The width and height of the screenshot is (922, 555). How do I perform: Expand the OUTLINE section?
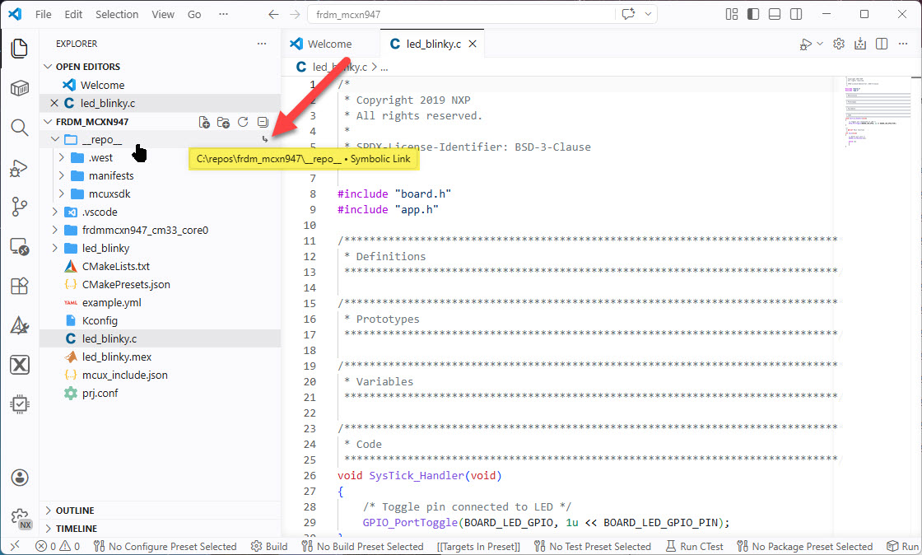75,511
